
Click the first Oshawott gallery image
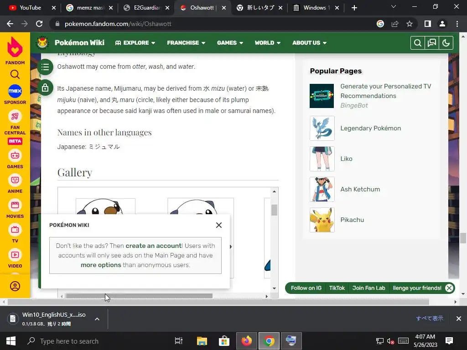pyautogui.click(x=105, y=206)
